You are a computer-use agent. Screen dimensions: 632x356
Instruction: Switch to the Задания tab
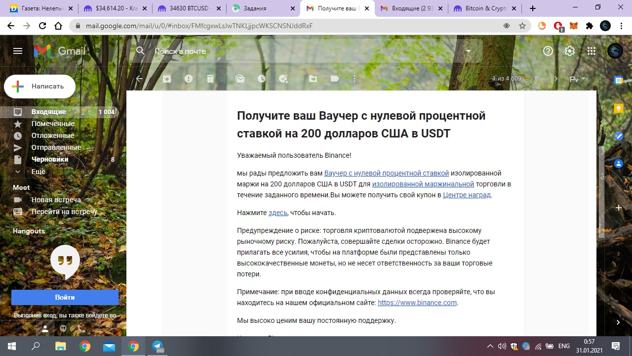(x=263, y=8)
